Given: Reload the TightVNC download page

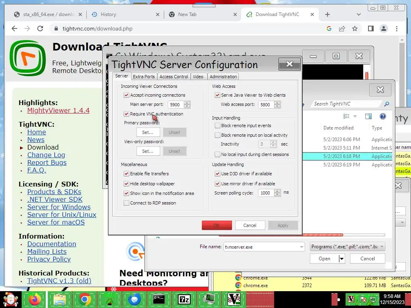Looking at the screenshot, I should [x=40, y=28].
